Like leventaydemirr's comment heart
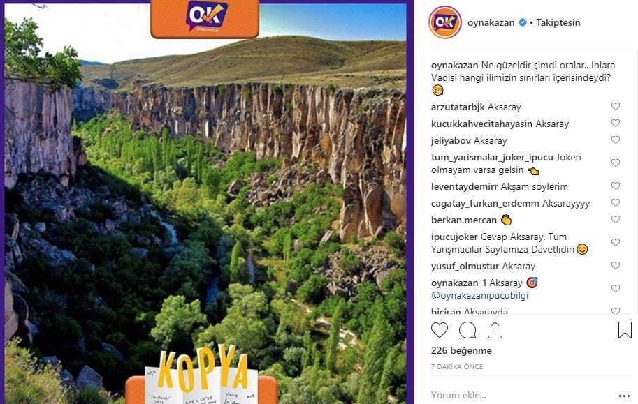 coord(615,186)
